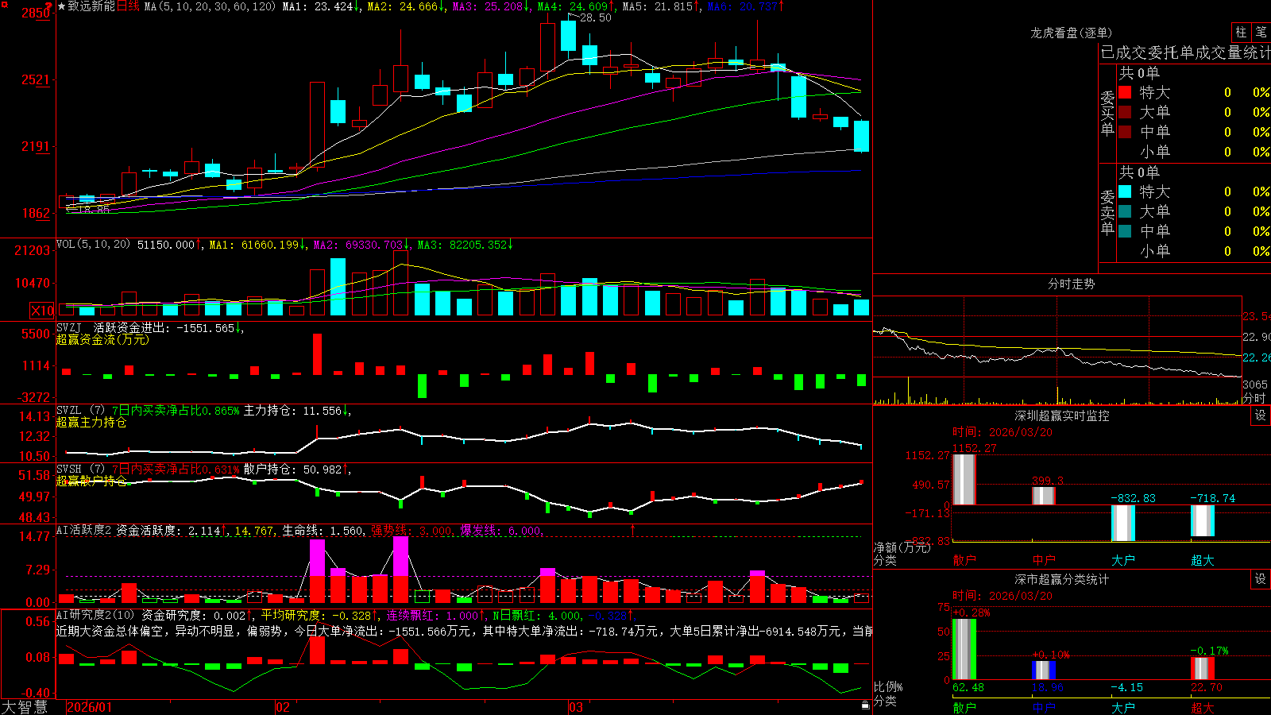Click red 特大 buy order color swatch
This screenshot has height=715, width=1271.
pos(1125,92)
